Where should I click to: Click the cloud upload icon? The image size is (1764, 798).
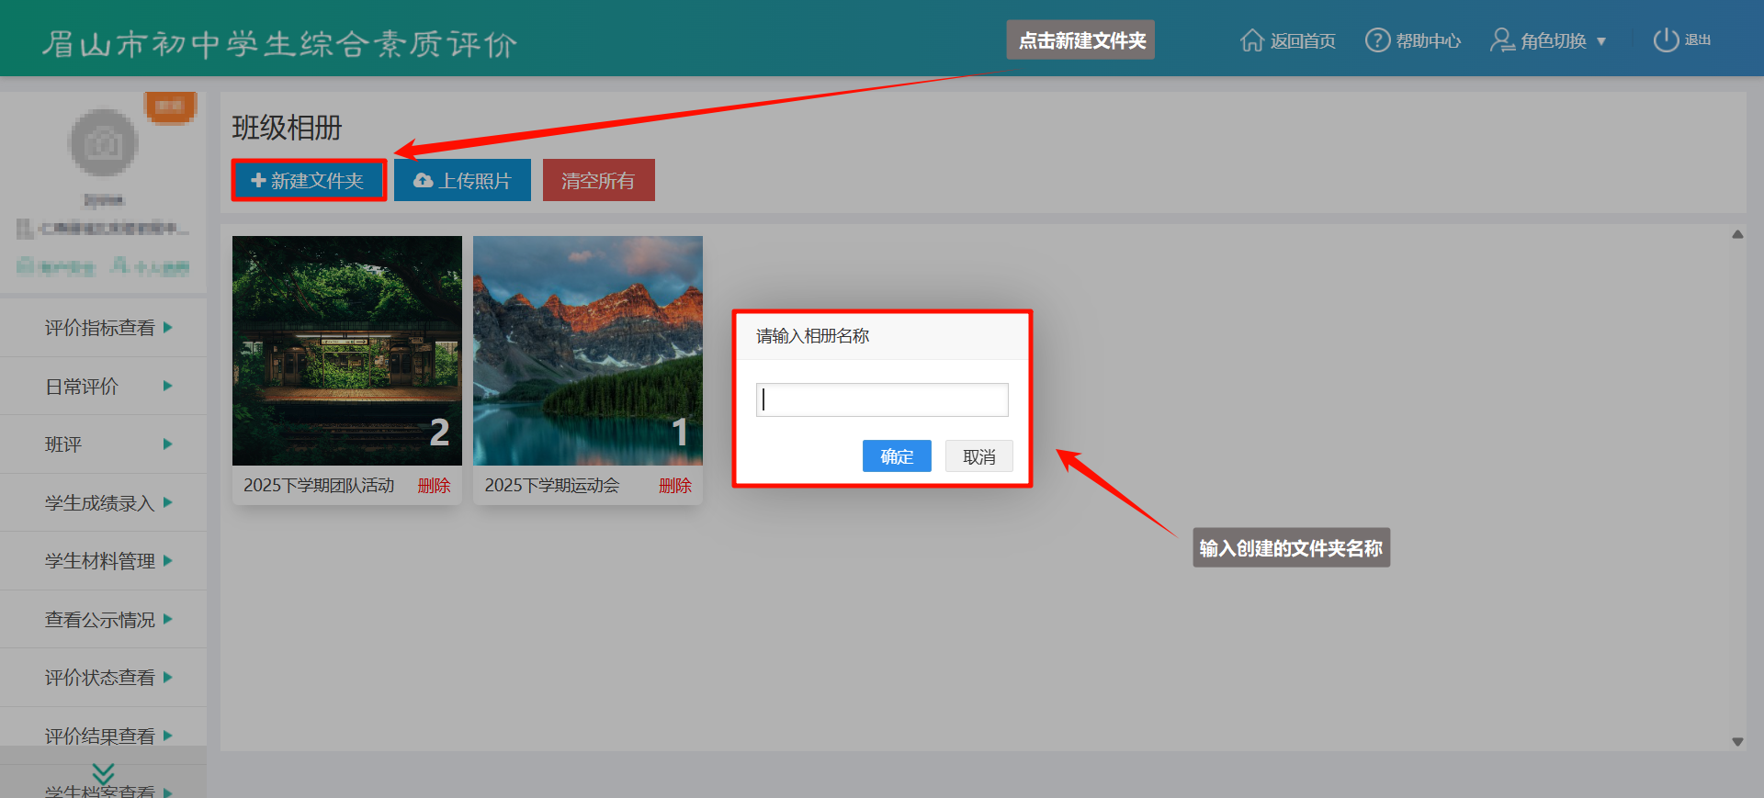coord(423,180)
